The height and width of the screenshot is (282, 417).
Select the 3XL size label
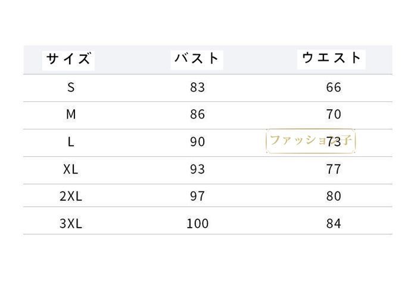pos(71,224)
